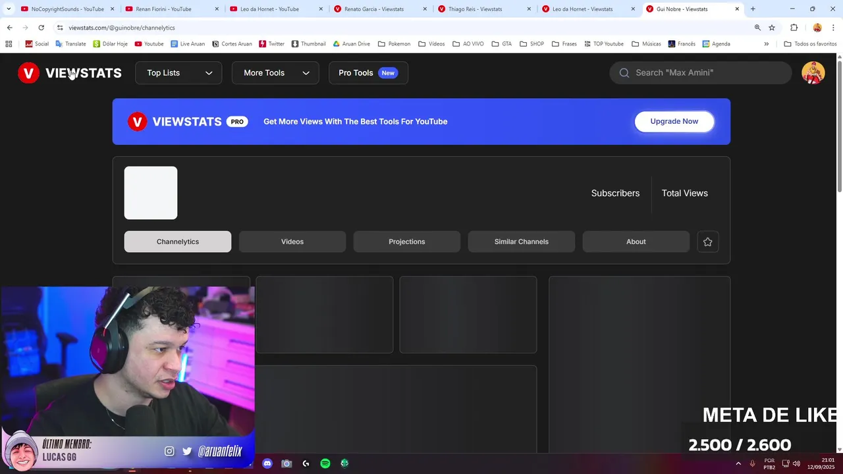Open the Cortes Aruan bookmark
Screen dimensions: 843x474
click(232, 44)
